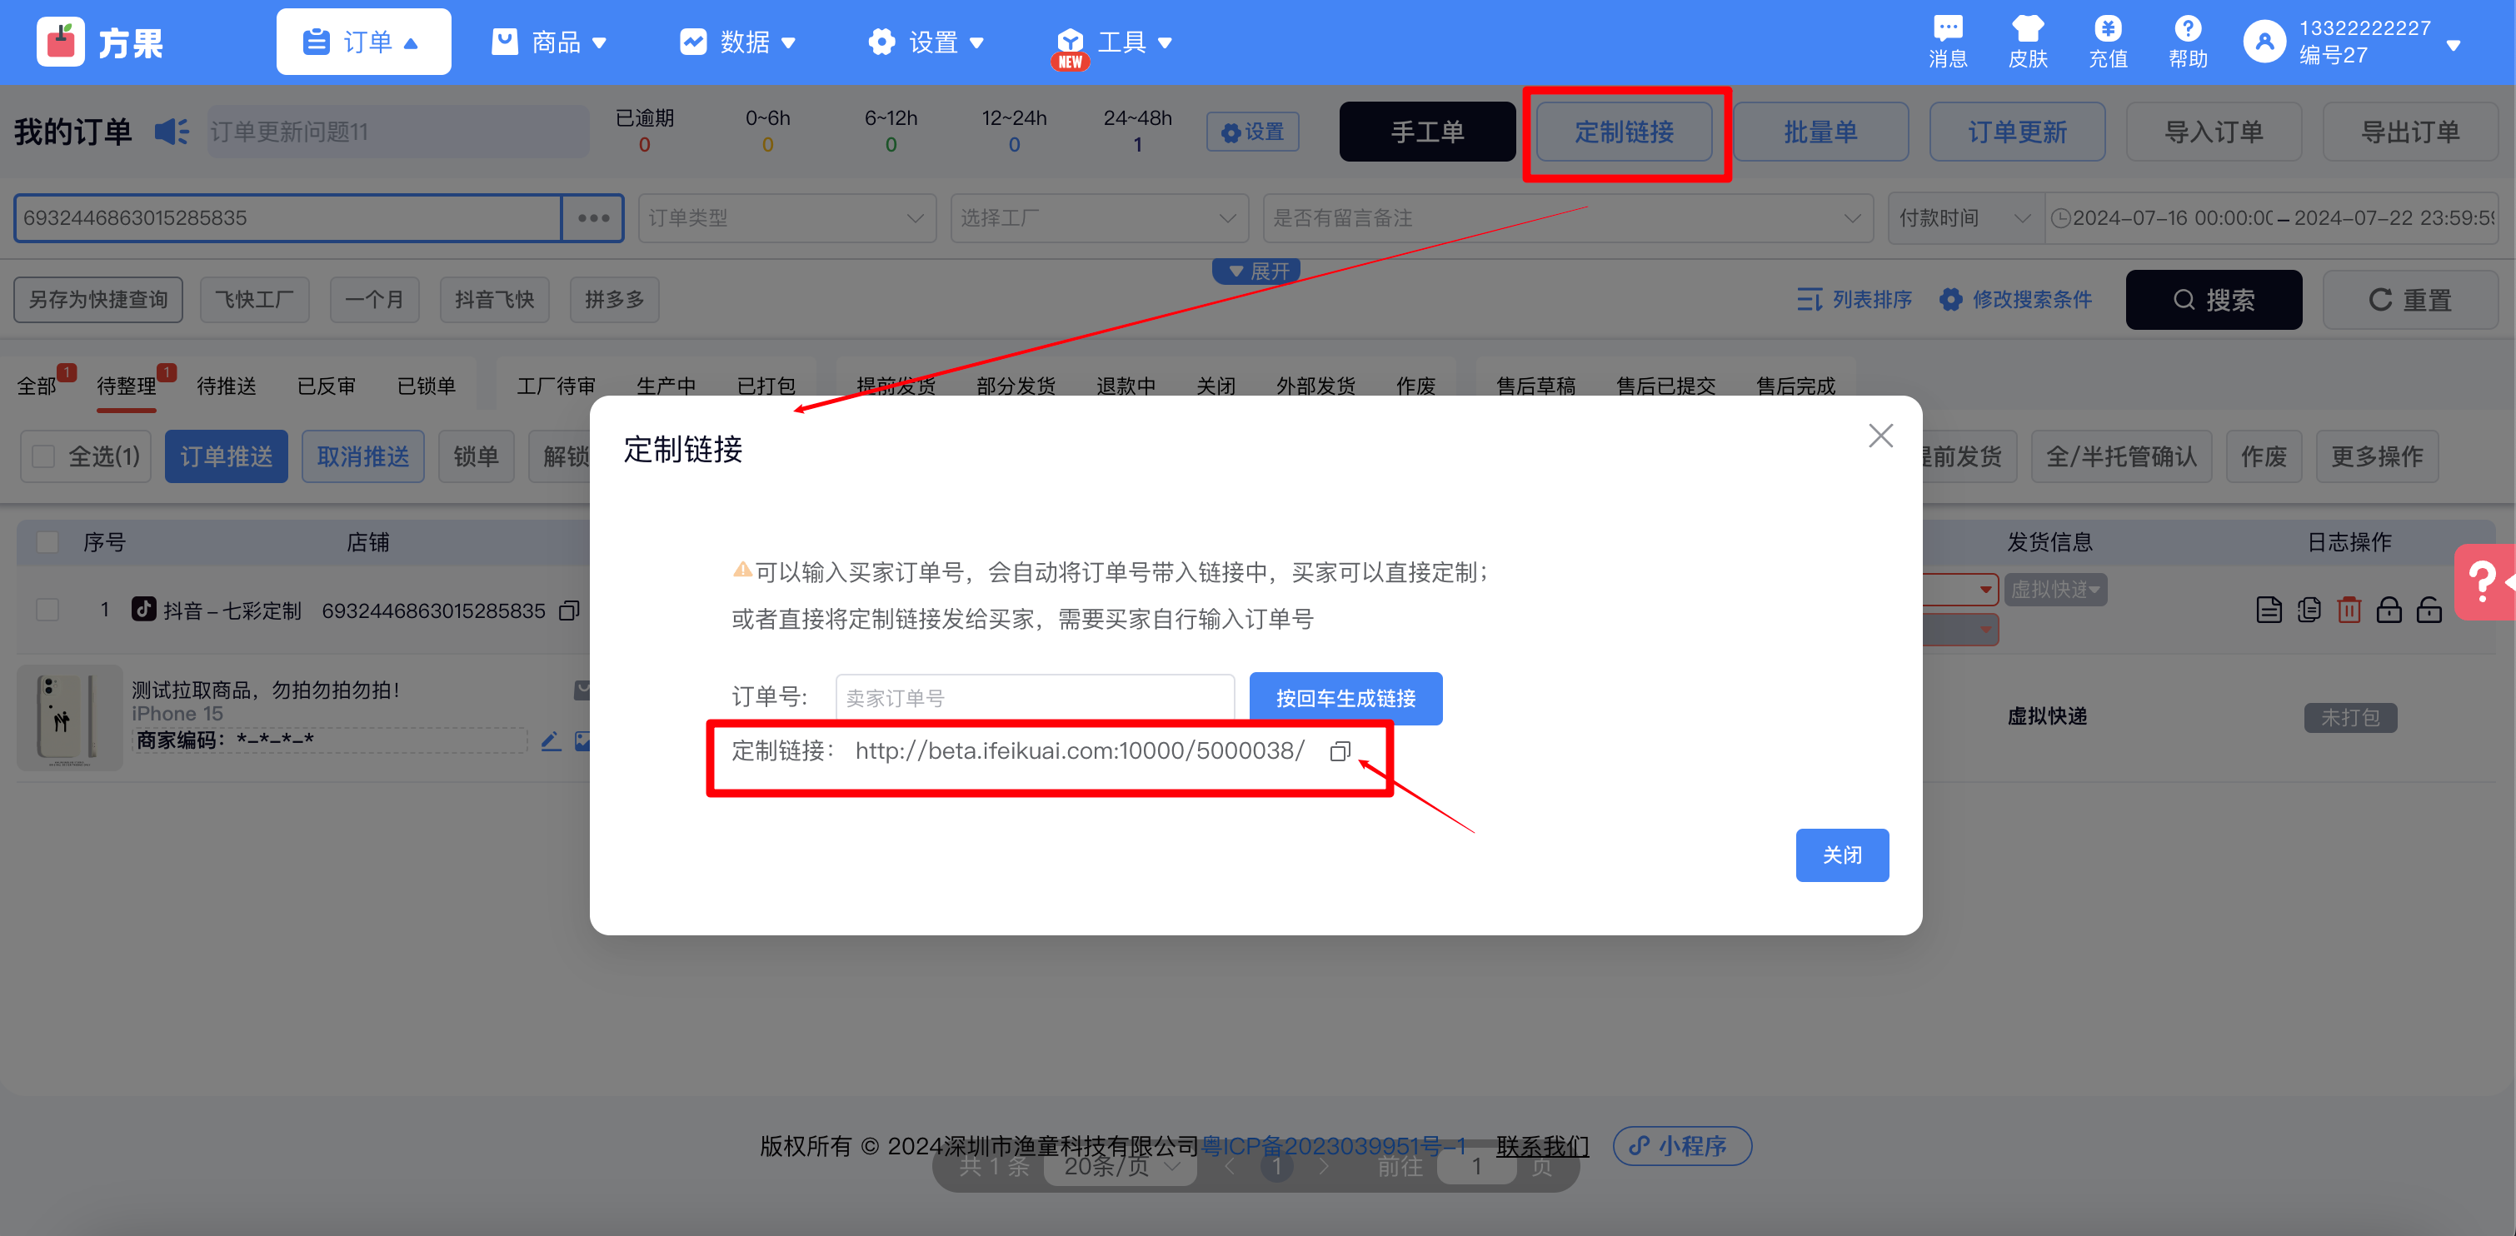2516x1236 pixels.
Task: Open the 订单类型 order type dropdown
Action: click(x=786, y=217)
